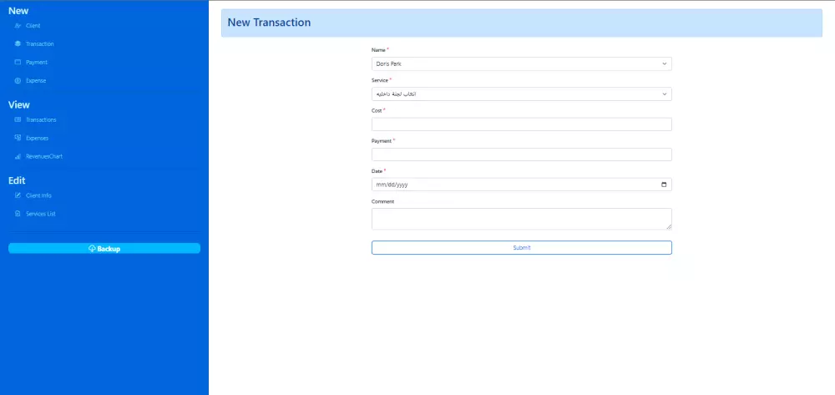Open the New Expense page
The image size is (835, 395).
point(36,81)
